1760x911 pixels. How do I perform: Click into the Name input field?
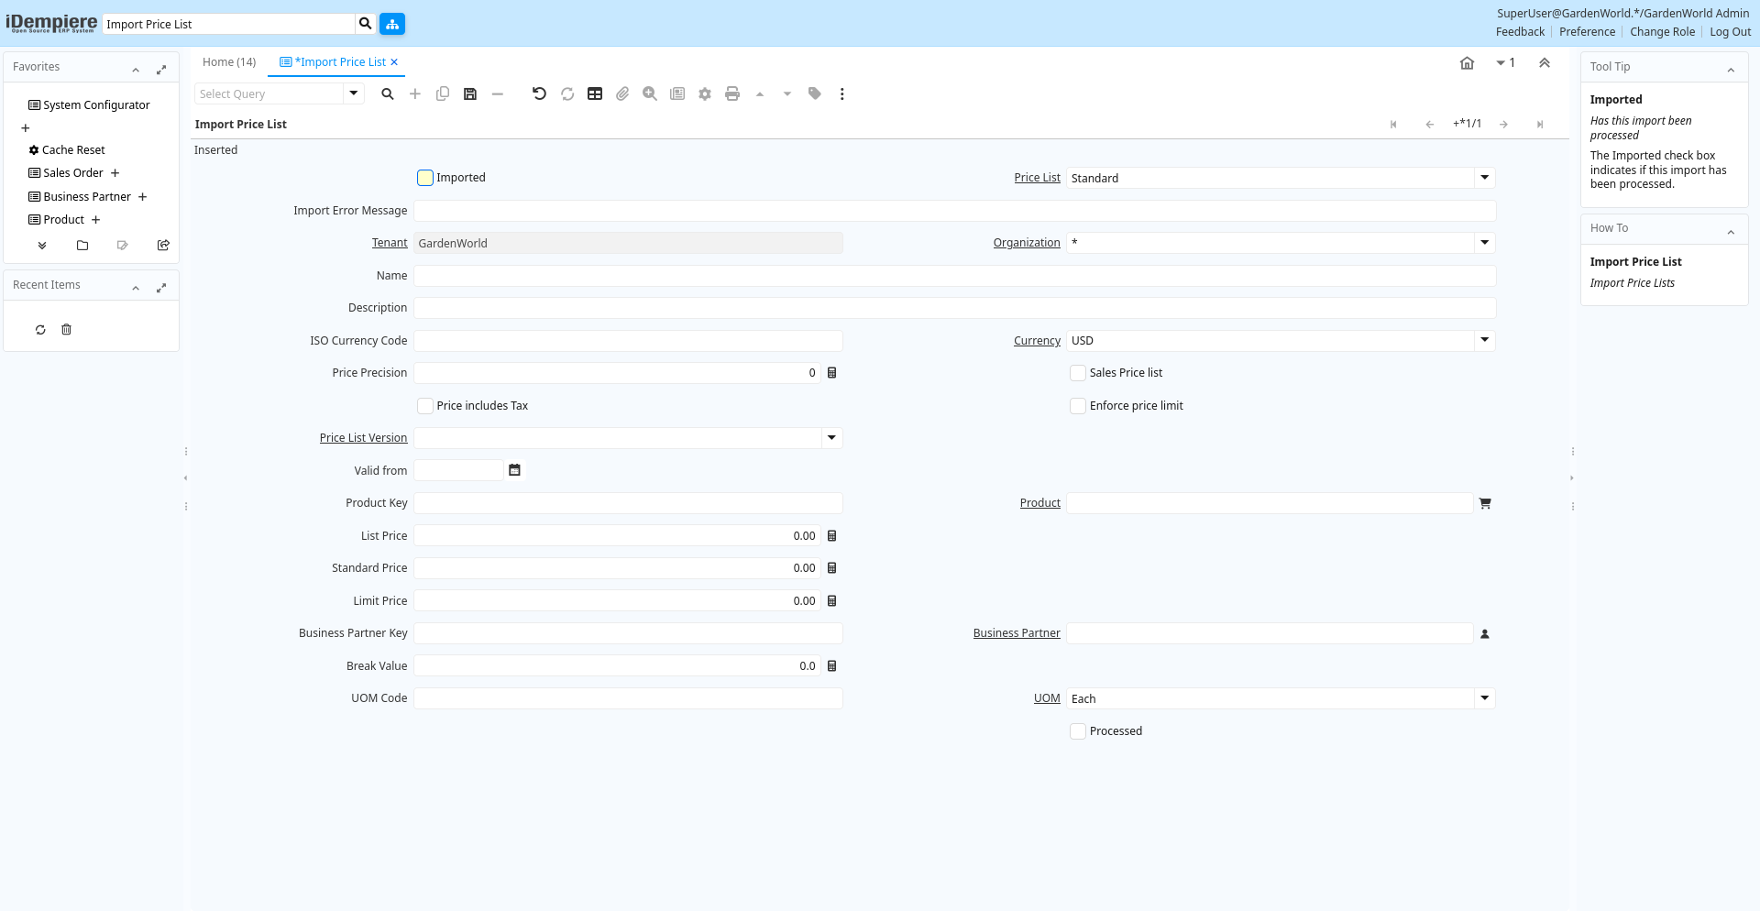(954, 276)
